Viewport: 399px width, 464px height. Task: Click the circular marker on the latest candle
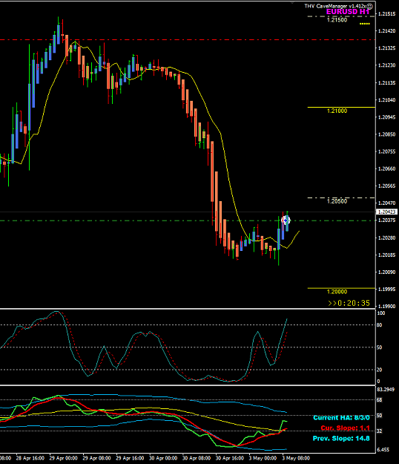tap(286, 220)
